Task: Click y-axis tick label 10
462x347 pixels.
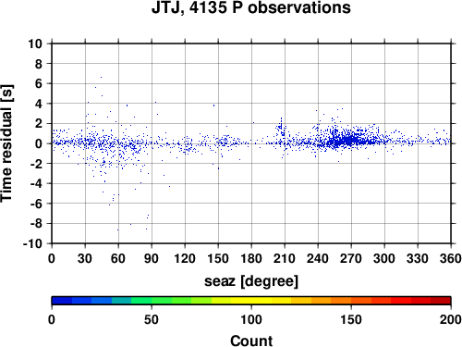Action: [35, 43]
